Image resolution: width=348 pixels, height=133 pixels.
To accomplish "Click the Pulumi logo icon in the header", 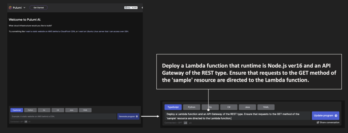I will tap(10, 8).
